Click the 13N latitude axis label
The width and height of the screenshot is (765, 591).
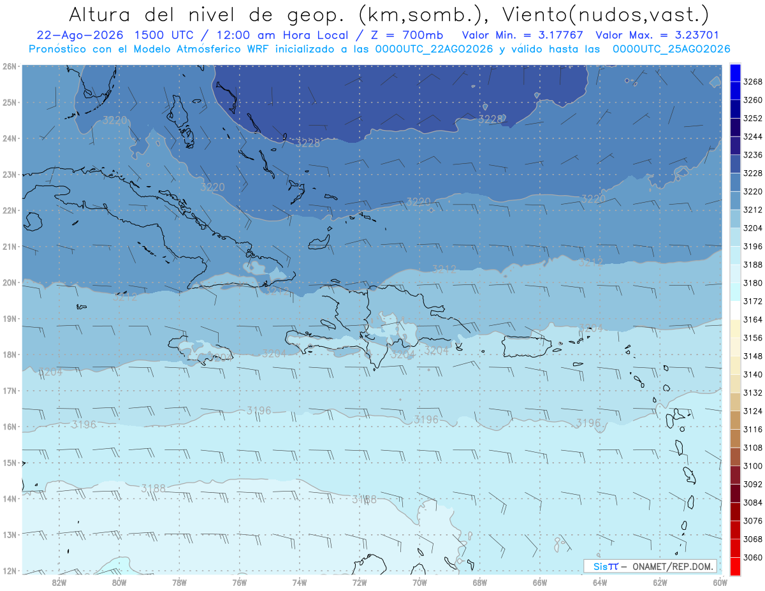tap(10, 535)
